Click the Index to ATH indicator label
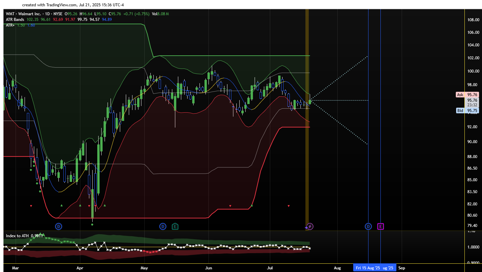 (17, 236)
